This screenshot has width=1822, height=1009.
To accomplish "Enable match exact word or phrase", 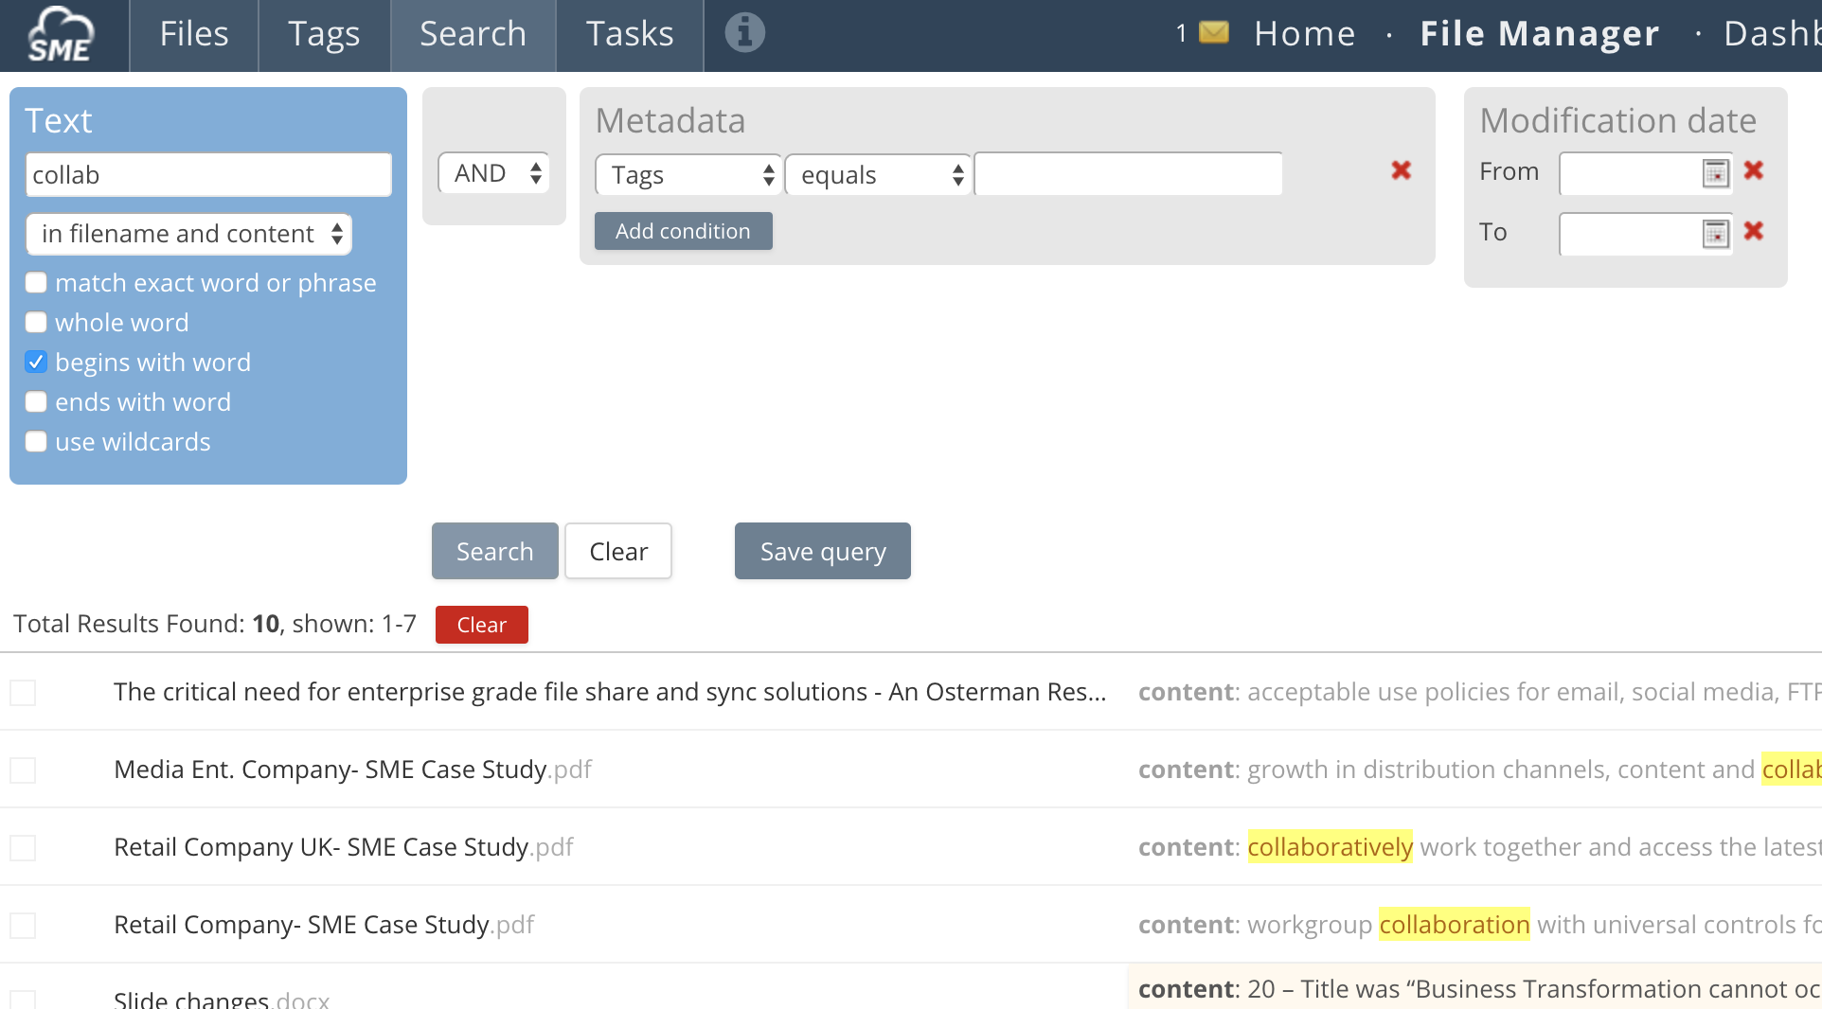I will point(36,283).
